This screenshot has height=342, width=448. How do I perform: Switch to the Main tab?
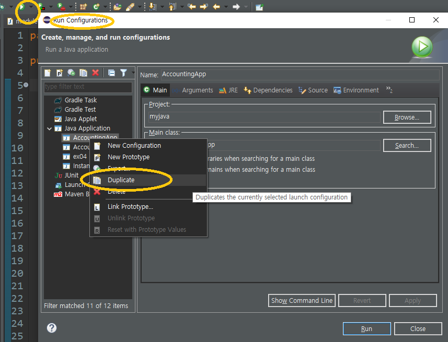coord(155,90)
